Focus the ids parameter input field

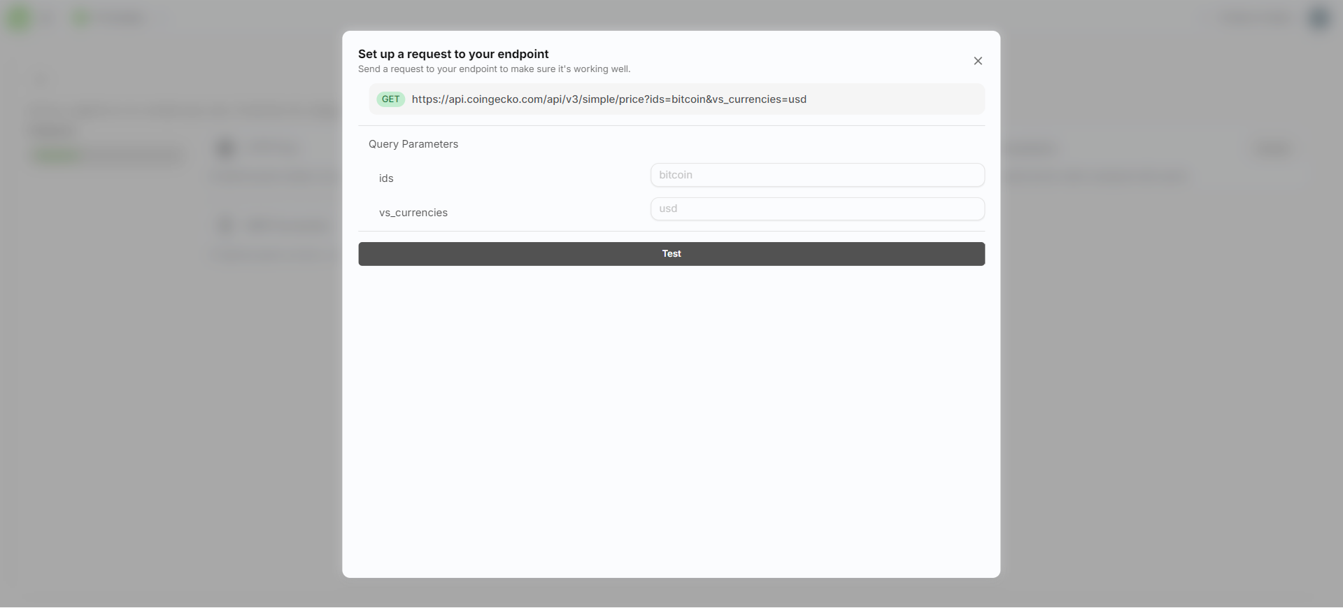pos(817,175)
